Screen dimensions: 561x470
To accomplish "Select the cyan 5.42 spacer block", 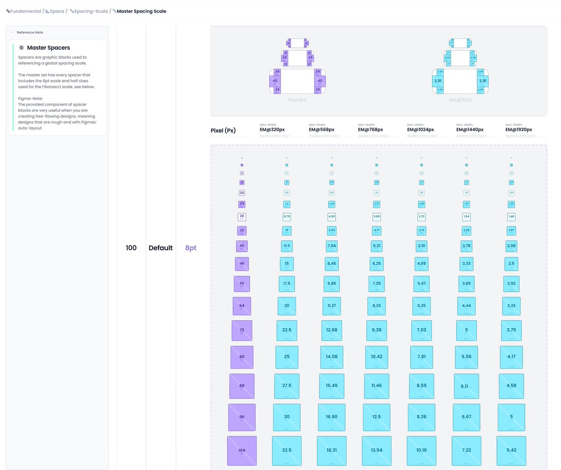I will tap(511, 451).
